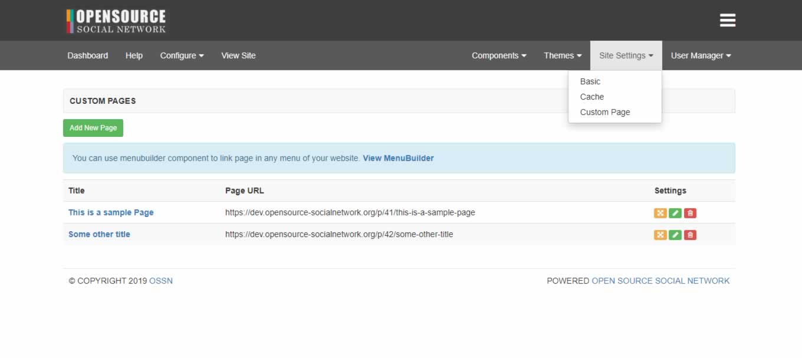Click the Settings column header
The image size is (802, 358).
(x=670, y=191)
